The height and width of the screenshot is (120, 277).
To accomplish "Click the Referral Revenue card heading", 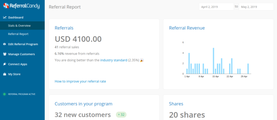I will point(187,28).
